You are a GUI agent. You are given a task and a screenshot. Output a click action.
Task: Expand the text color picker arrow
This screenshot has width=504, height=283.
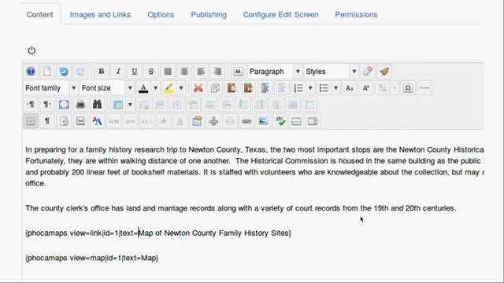pos(156,88)
